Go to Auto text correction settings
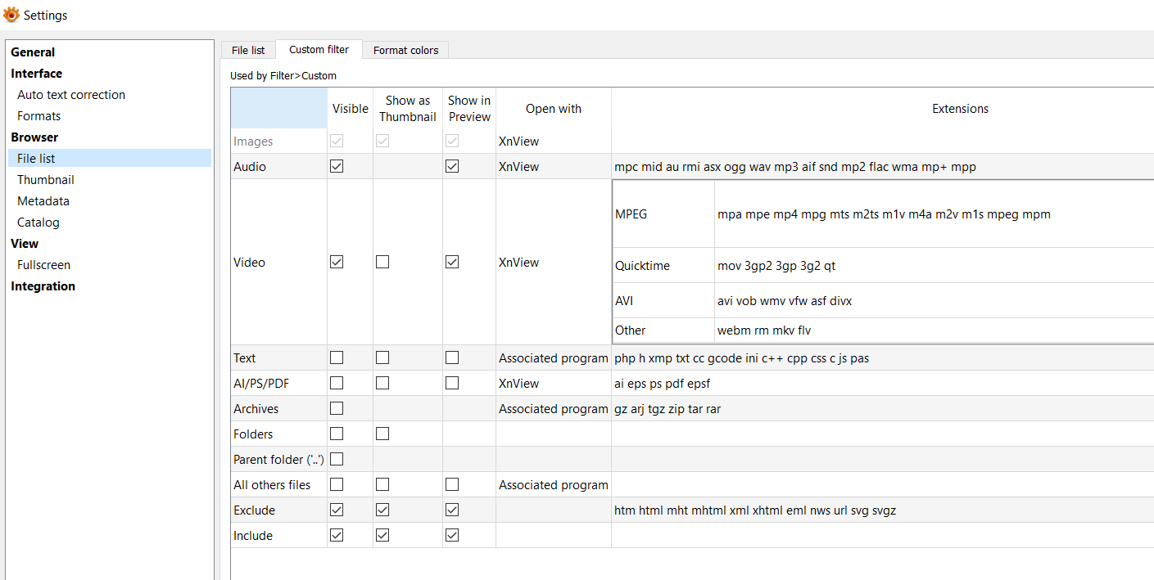Viewport: 1154px width, 580px height. coord(71,95)
